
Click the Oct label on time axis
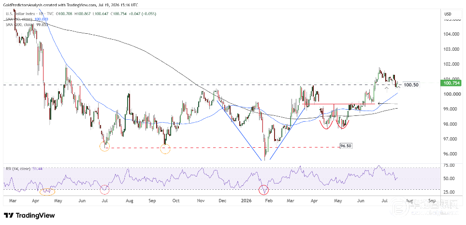click(176, 200)
